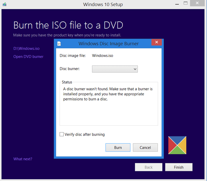
Task: Enable Verify disc after burning checkbox
Action: (x=62, y=135)
